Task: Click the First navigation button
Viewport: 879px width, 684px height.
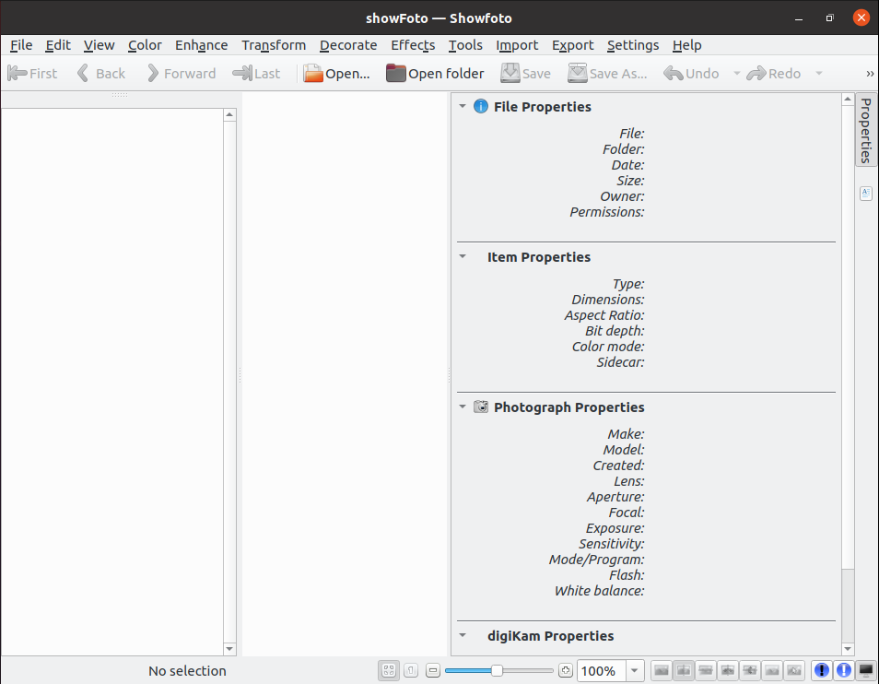Action: 31,73
